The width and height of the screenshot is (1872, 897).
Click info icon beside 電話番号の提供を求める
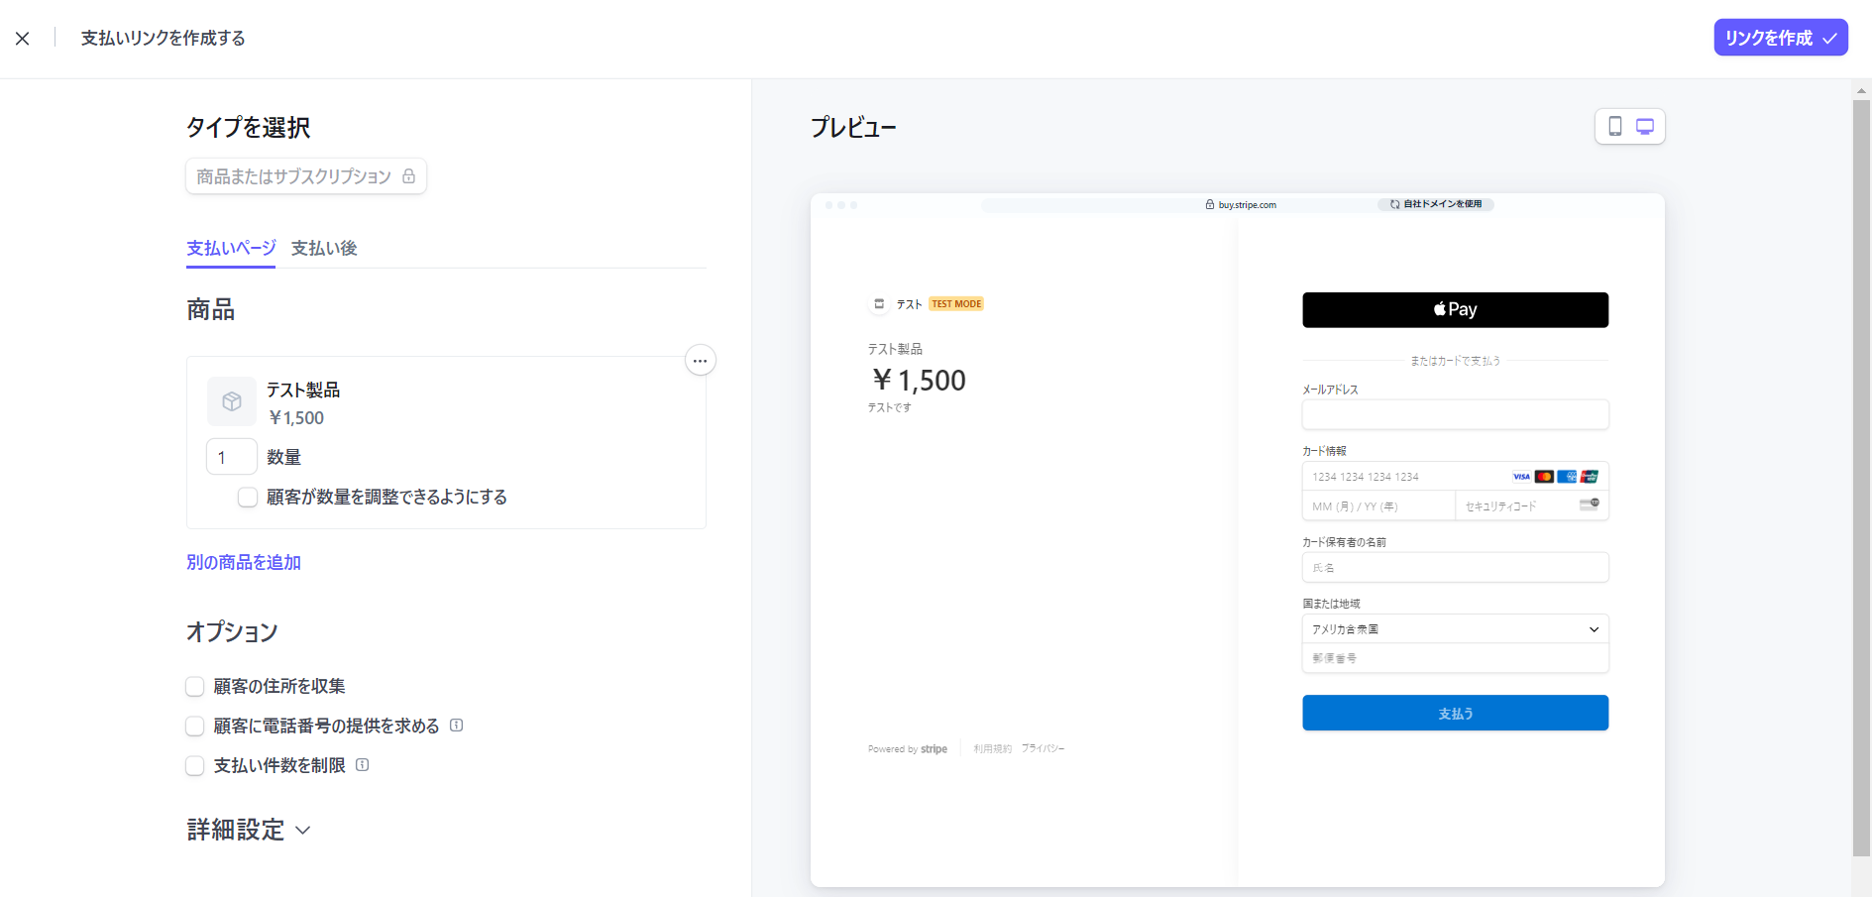coord(457,726)
